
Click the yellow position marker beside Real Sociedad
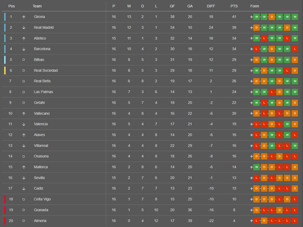(x=5, y=70)
